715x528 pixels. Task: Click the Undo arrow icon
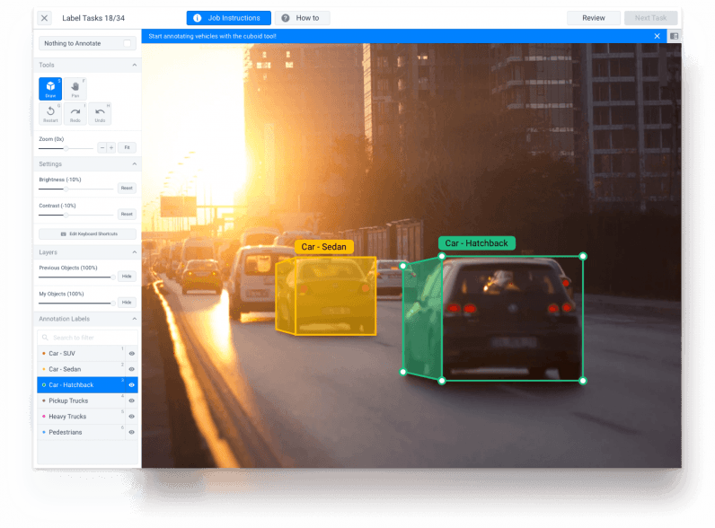tap(100, 114)
